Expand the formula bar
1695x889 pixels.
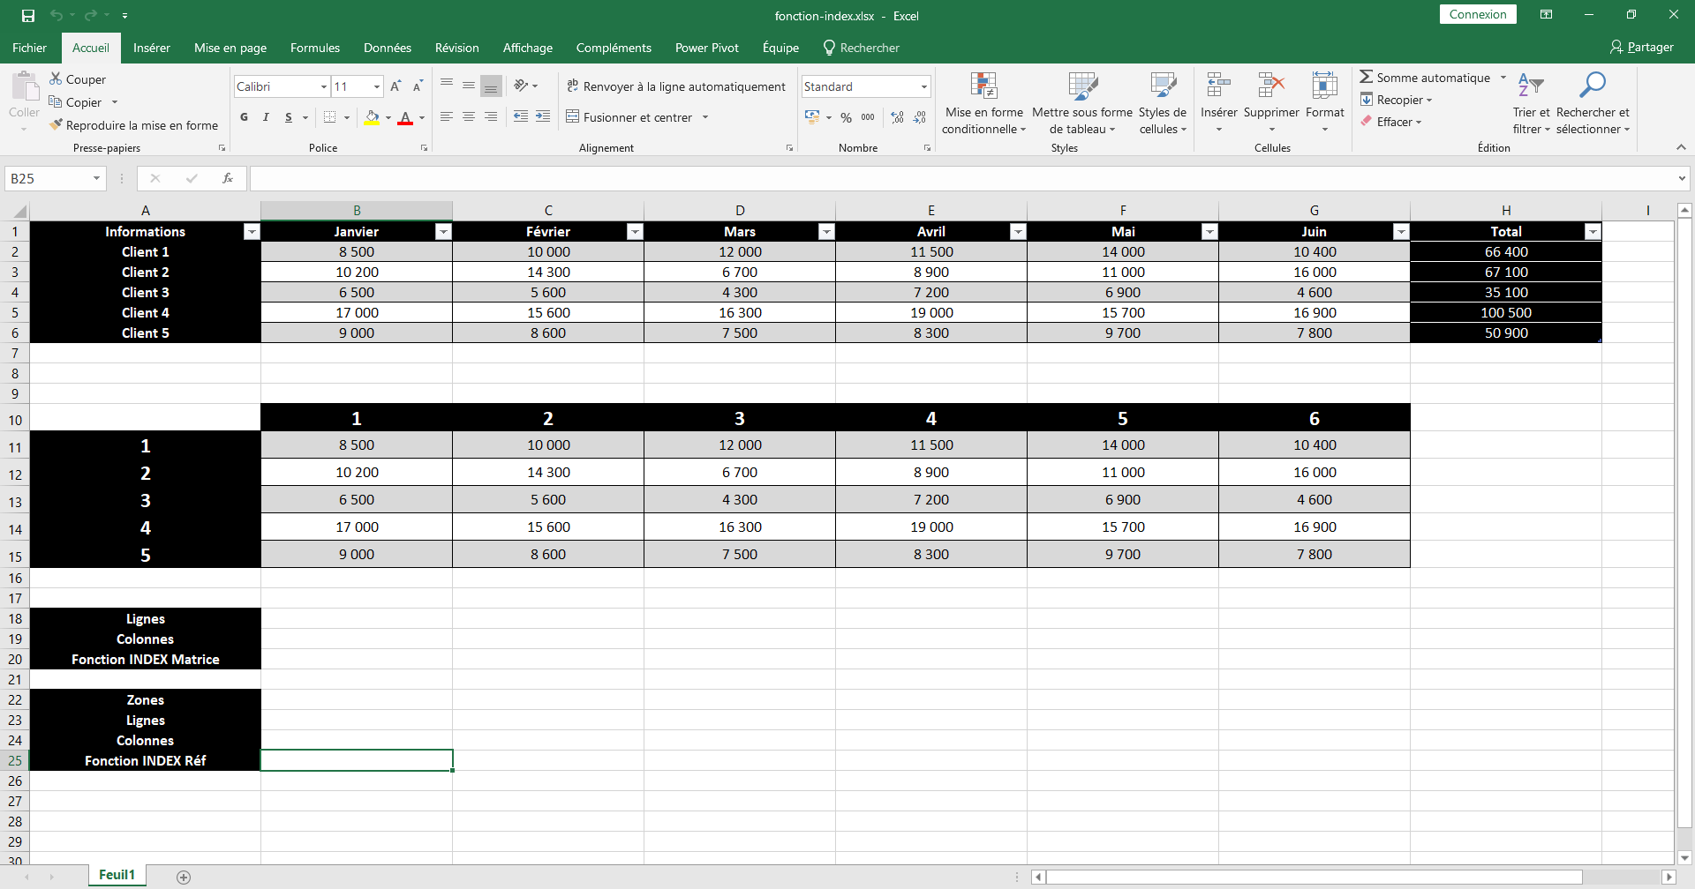1682,178
